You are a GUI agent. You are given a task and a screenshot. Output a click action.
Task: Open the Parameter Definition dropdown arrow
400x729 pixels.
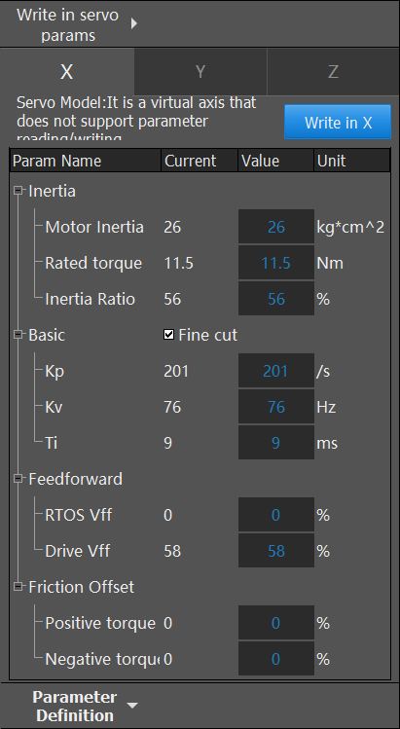point(132,706)
